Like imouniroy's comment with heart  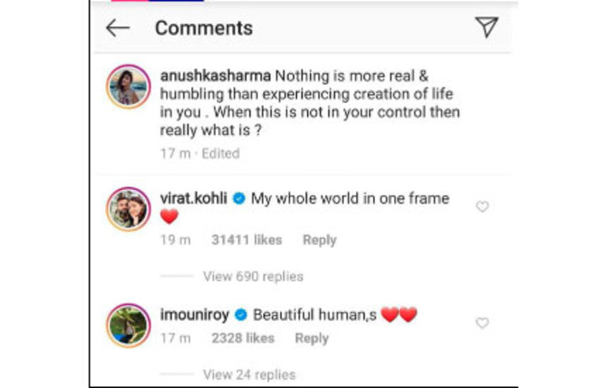click(482, 323)
